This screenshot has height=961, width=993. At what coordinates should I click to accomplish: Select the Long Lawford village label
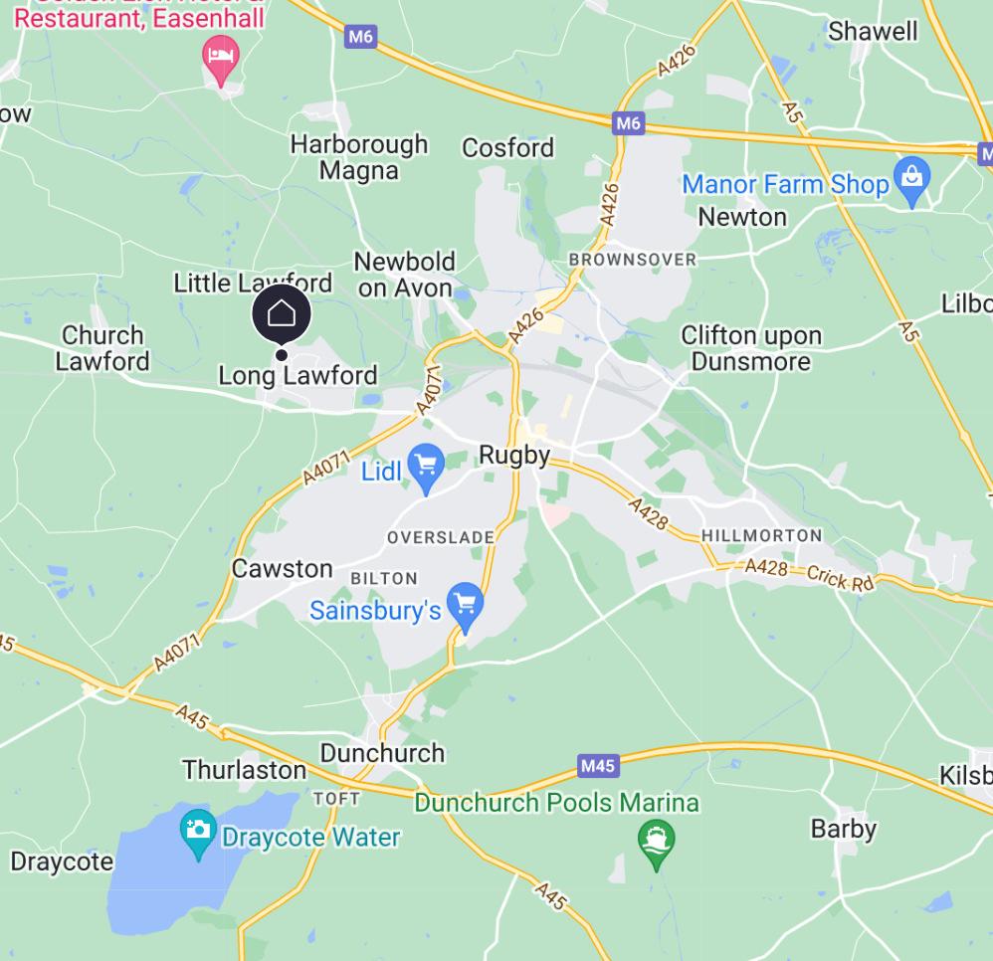click(x=298, y=375)
